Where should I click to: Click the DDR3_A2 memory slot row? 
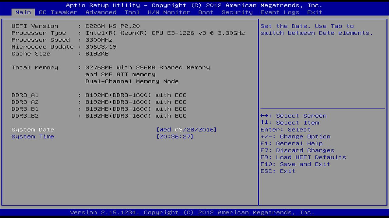tap(99, 102)
